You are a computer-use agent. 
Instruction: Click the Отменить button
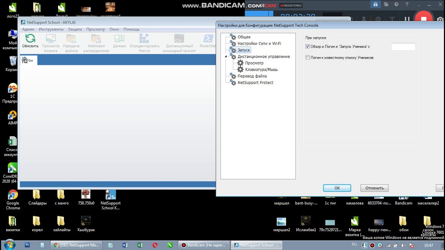[x=374, y=188]
